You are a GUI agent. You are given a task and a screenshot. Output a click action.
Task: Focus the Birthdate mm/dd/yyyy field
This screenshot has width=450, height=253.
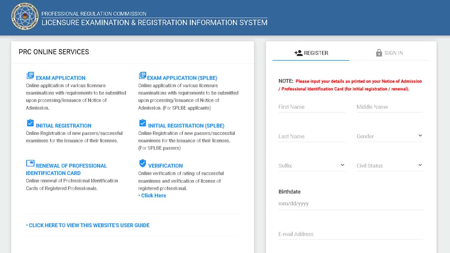(351, 203)
